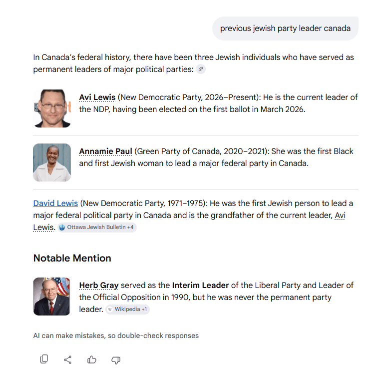Click the search query bubble
Viewport: 380px width, 382px height.
(285, 28)
